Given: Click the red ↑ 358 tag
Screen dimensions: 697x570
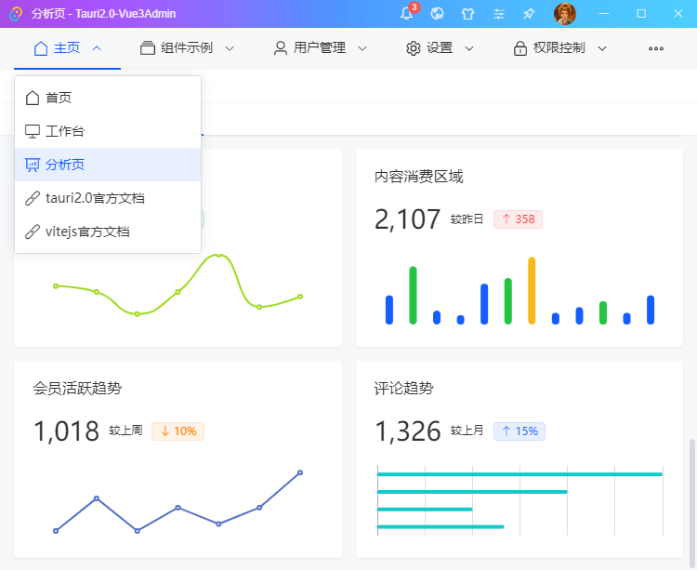Looking at the screenshot, I should coord(518,219).
